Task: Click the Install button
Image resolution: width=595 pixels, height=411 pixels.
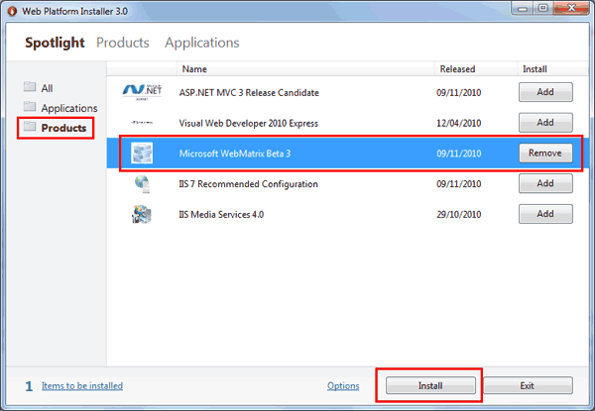Action: (430, 385)
